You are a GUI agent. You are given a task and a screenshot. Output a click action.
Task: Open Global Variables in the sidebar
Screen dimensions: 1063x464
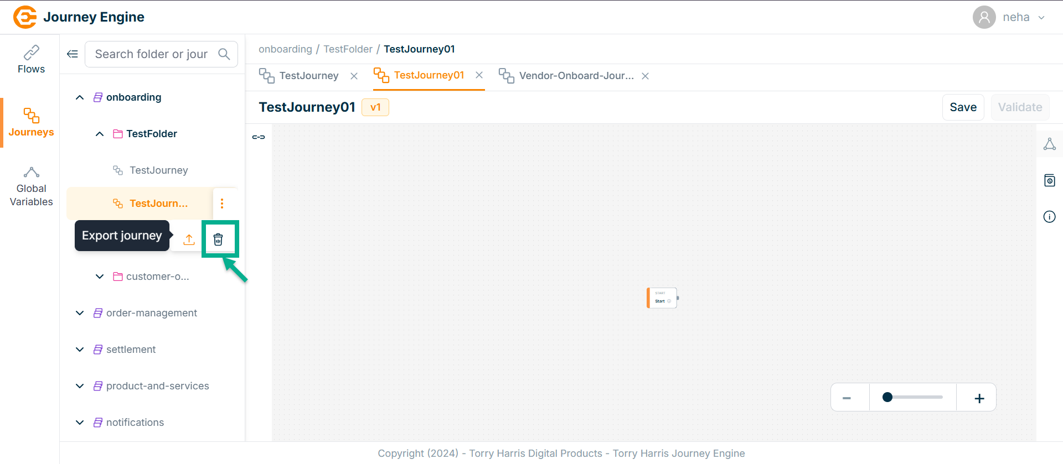point(31,187)
